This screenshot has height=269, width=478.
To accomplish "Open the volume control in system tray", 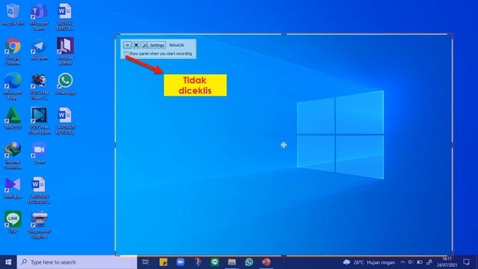I will 411,262.
